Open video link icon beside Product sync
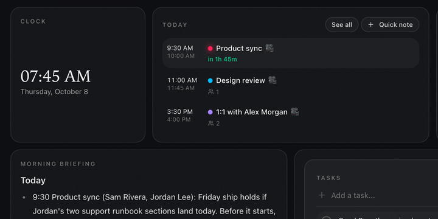Image resolution: width=438 pixels, height=219 pixels. [x=269, y=48]
